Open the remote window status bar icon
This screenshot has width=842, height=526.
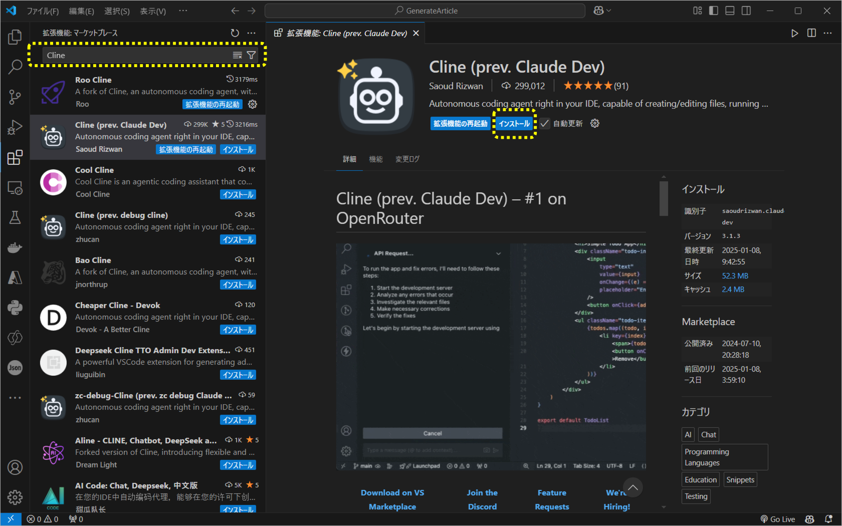coord(11,519)
